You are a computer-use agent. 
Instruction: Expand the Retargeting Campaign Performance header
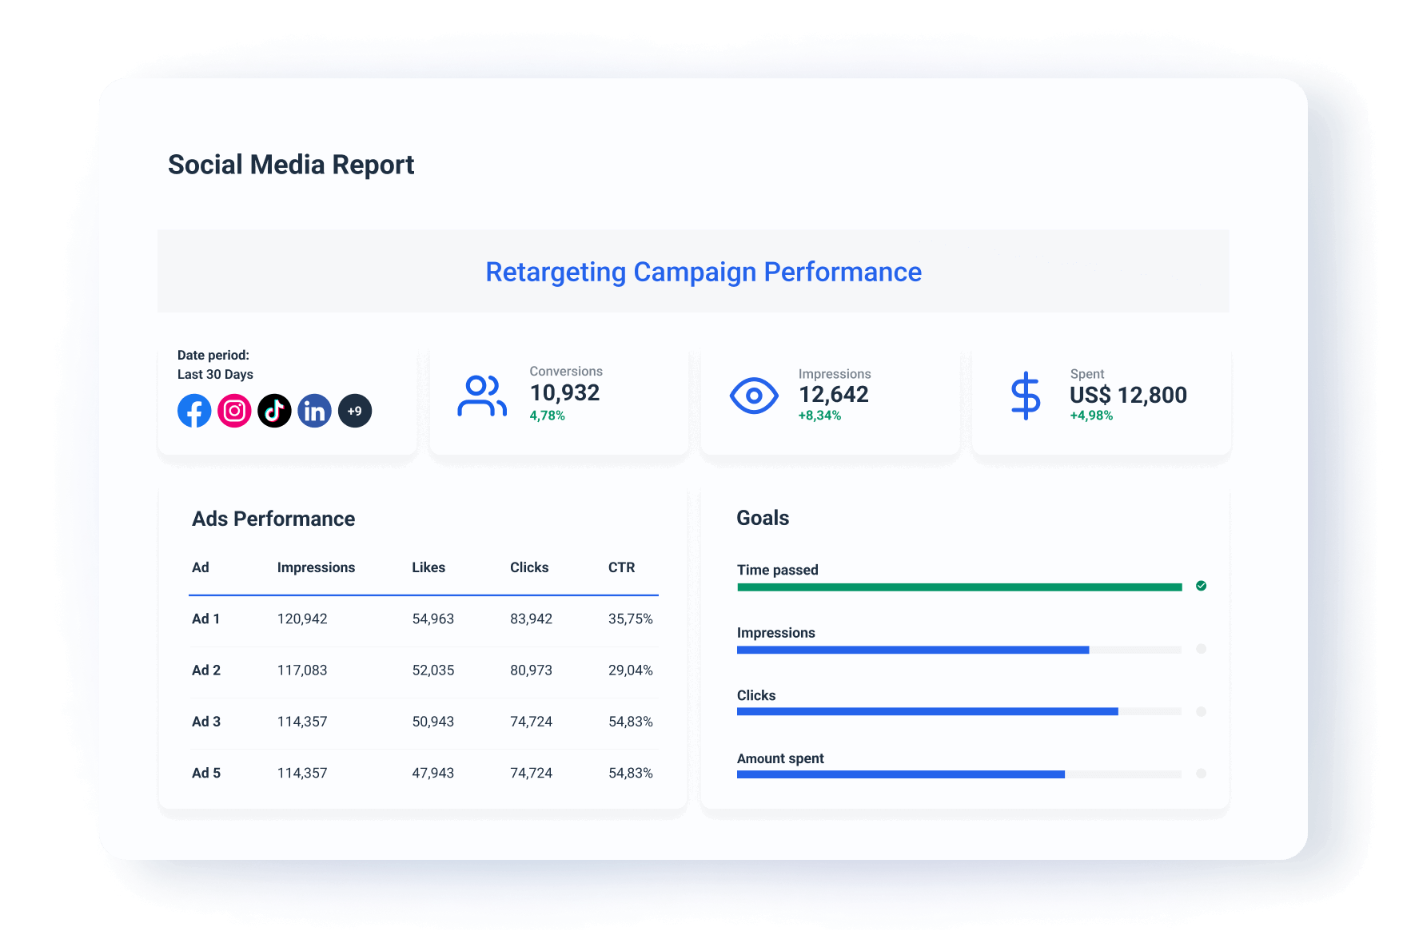pyautogui.click(x=703, y=272)
